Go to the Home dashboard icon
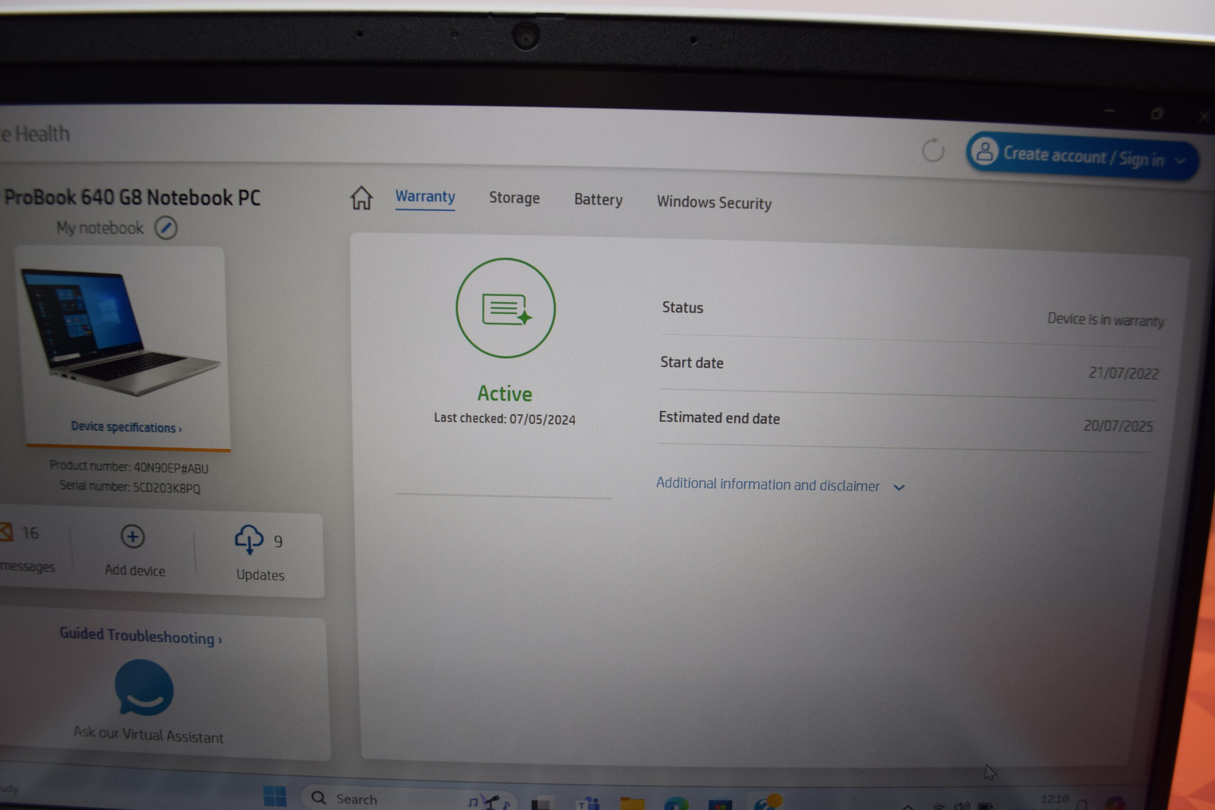The height and width of the screenshot is (810, 1215). pos(361,197)
